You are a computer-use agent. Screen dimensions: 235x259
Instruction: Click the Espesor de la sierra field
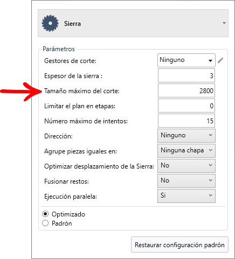click(186, 75)
